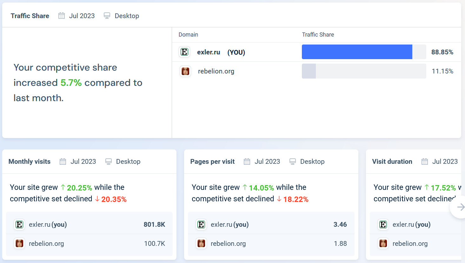Open exler.ru domain link in Traffic Share
The width and height of the screenshot is (465, 263).
coord(209,52)
